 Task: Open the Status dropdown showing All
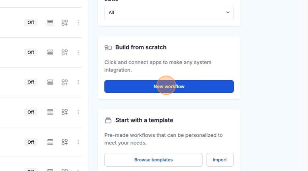point(169,12)
